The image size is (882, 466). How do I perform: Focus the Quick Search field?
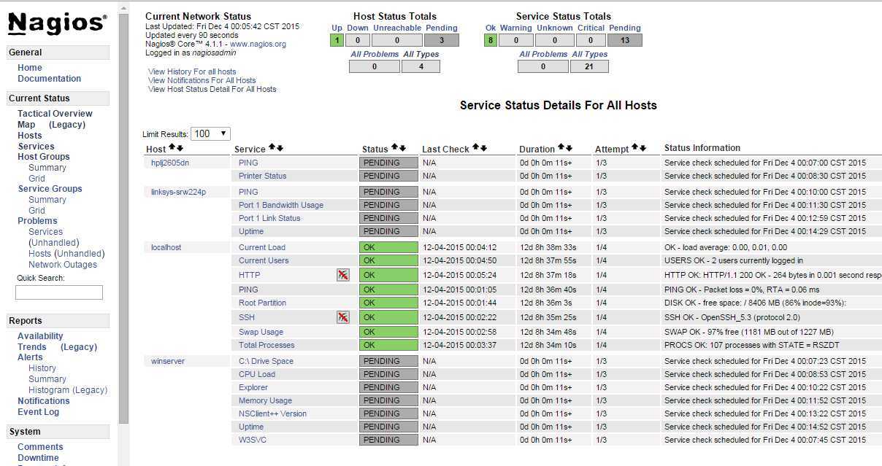coord(59,292)
